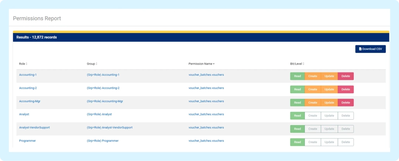Open the (Grp=Role) Accounting-2 group link
Image resolution: width=399 pixels, height=161 pixels.
pyautogui.click(x=103, y=88)
